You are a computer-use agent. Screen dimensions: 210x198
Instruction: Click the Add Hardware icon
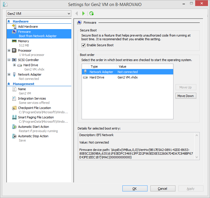[14, 27]
